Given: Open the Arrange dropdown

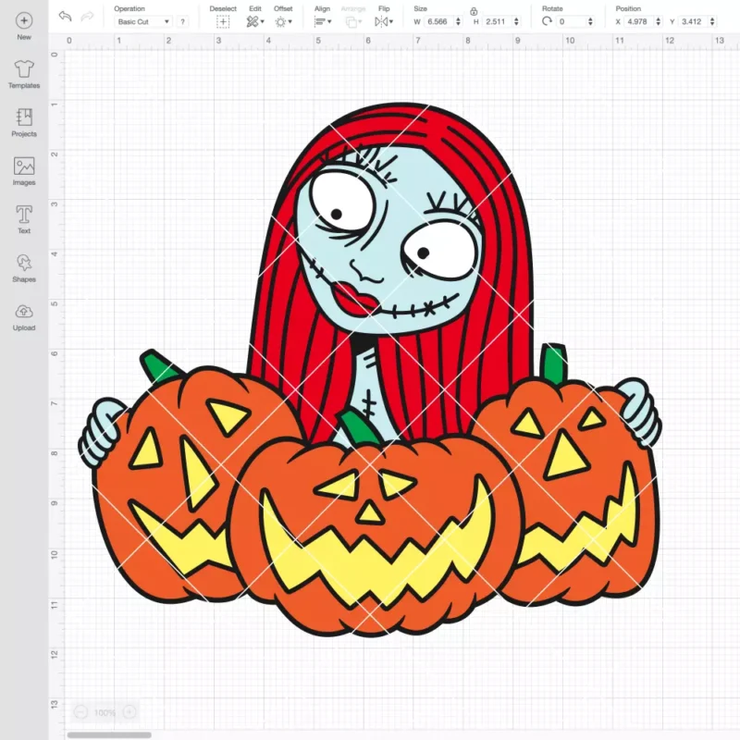Looking at the screenshot, I should (x=353, y=21).
